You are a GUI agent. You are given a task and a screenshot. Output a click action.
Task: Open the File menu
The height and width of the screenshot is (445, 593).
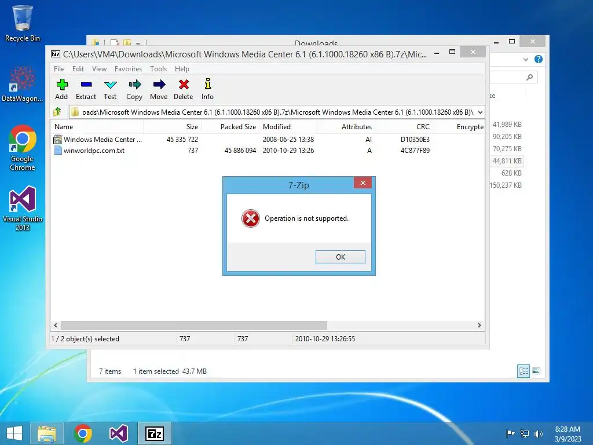tap(59, 69)
